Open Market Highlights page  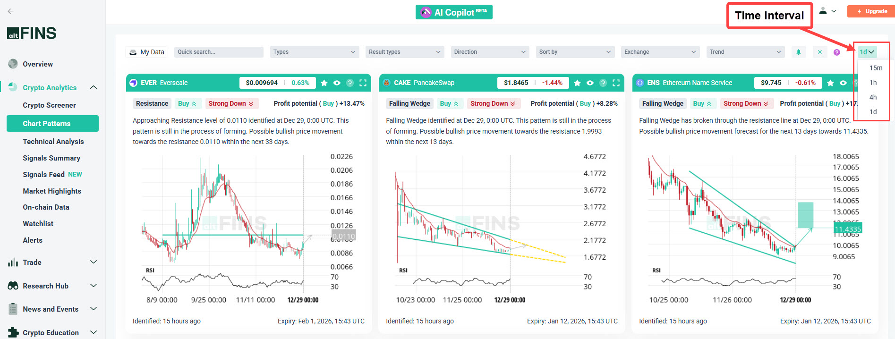pyautogui.click(x=52, y=191)
